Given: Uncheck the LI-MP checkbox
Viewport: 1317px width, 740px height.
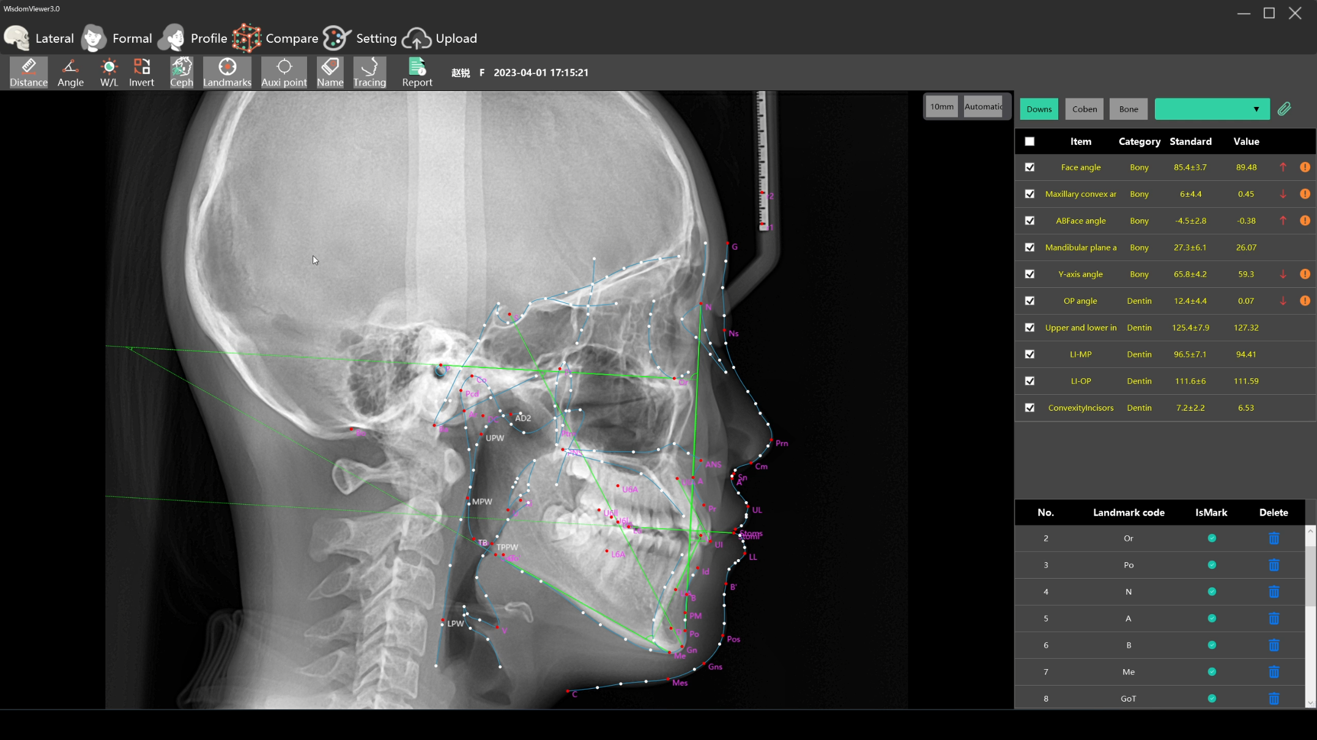Looking at the screenshot, I should point(1029,354).
